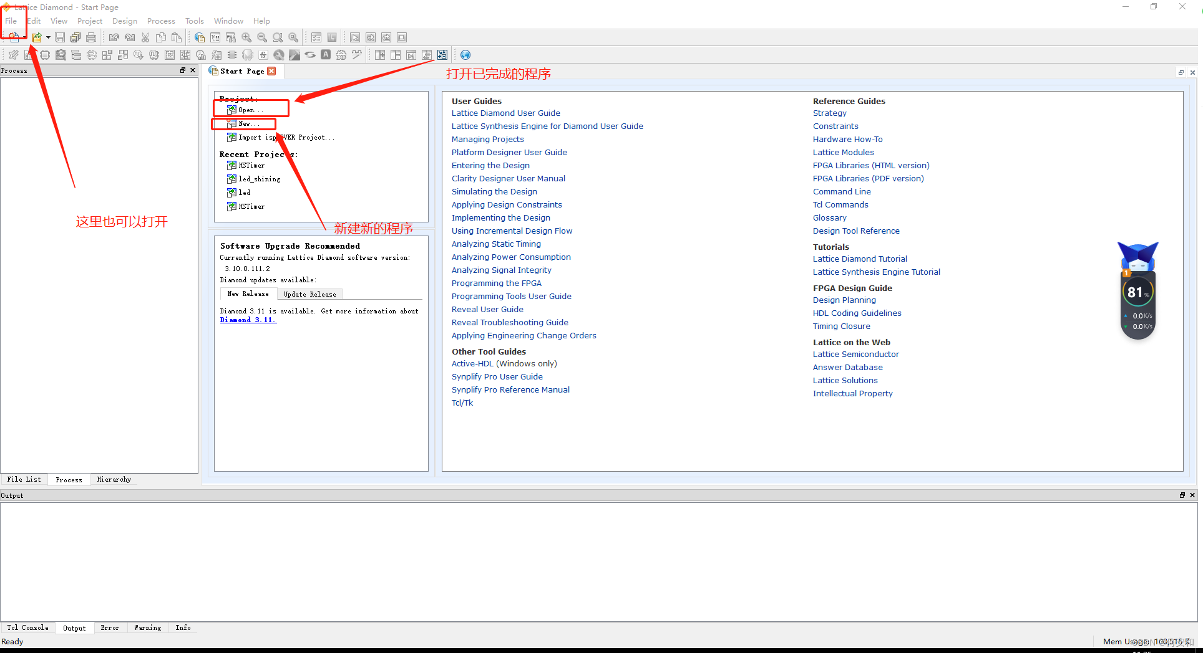Click the Cut scissors icon
The width and height of the screenshot is (1203, 653).
click(145, 37)
